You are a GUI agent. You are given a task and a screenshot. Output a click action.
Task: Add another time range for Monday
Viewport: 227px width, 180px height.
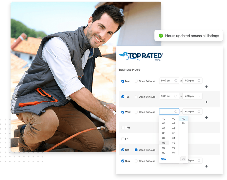tap(206, 87)
